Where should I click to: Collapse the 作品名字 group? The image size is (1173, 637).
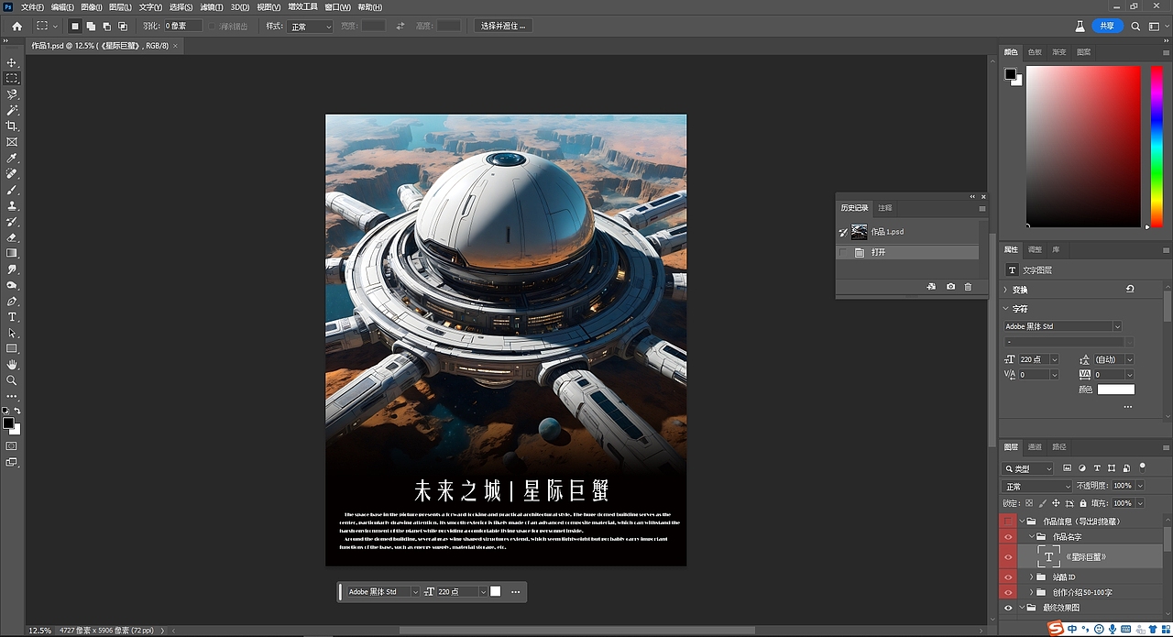click(x=1031, y=537)
